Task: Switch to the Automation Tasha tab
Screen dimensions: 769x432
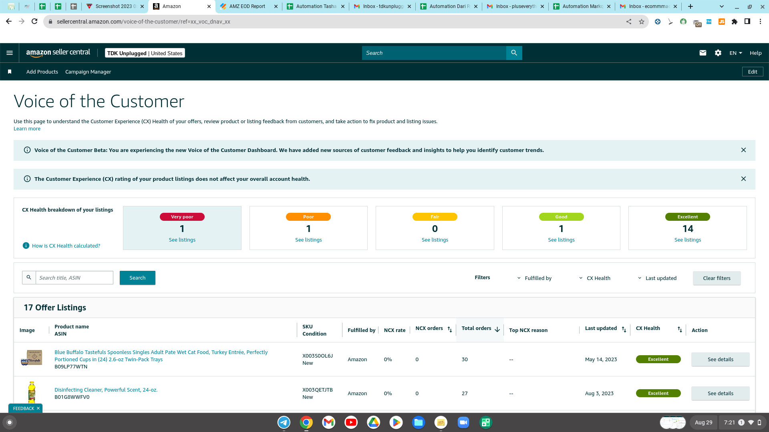Action: (x=316, y=6)
